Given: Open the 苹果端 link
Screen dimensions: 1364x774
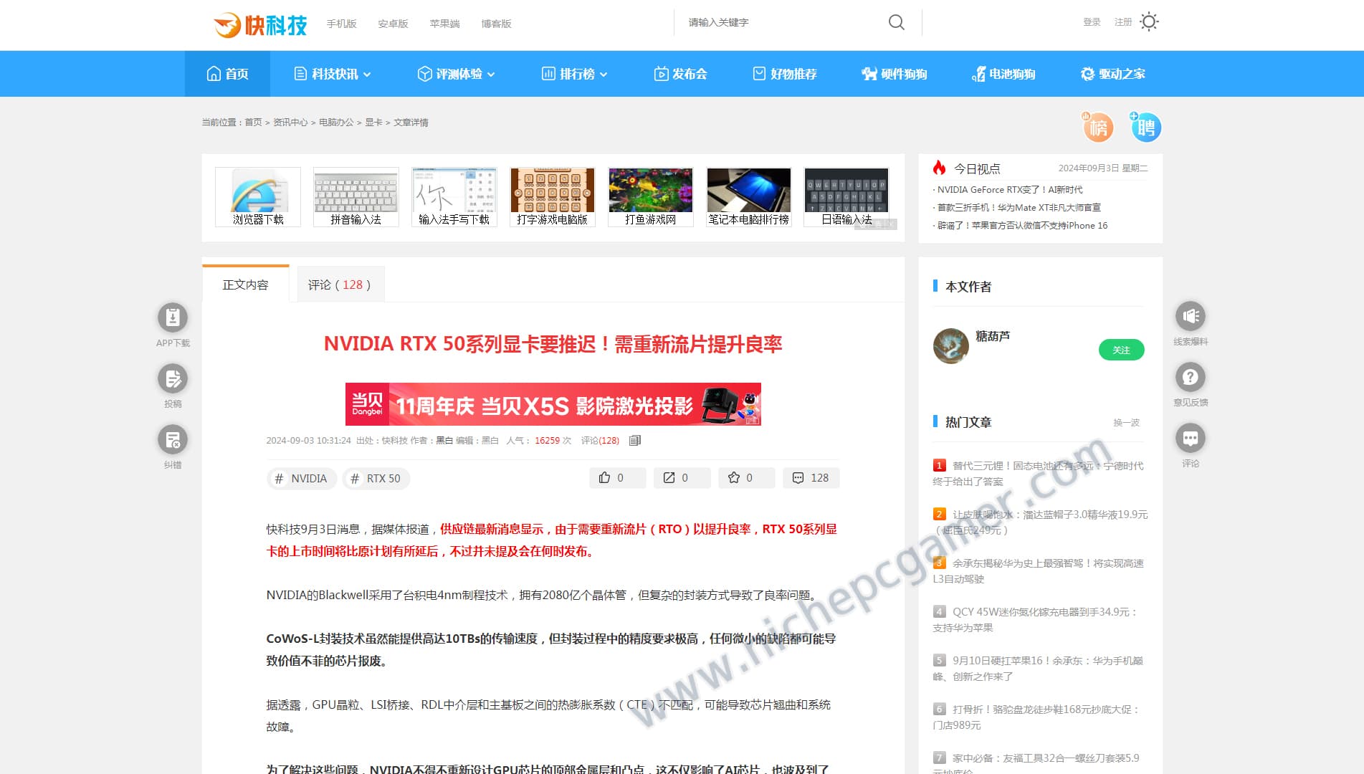Looking at the screenshot, I should click(444, 24).
